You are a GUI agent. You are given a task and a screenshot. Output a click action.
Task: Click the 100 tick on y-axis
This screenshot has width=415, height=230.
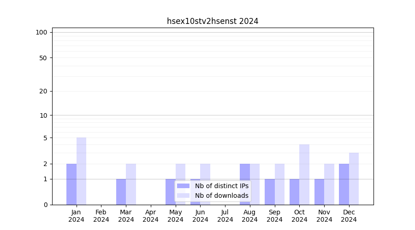(41, 32)
